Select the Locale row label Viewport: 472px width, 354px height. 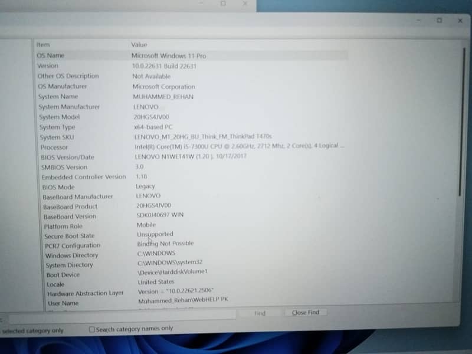55,284
